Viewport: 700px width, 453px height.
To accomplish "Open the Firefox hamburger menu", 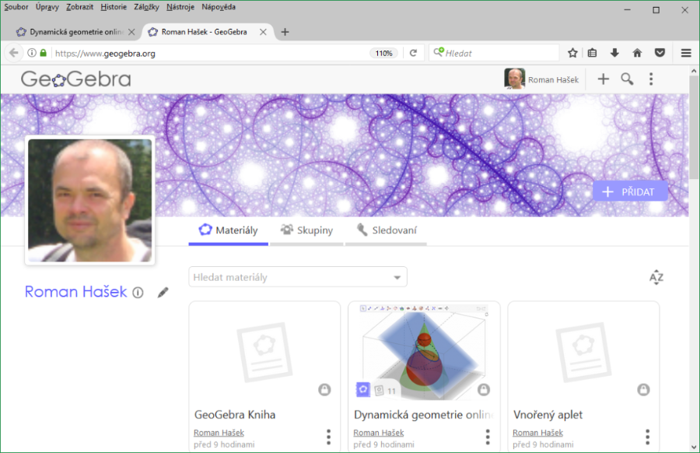I will [686, 53].
